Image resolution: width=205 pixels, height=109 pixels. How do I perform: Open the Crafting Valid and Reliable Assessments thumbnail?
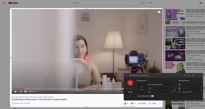175,56
